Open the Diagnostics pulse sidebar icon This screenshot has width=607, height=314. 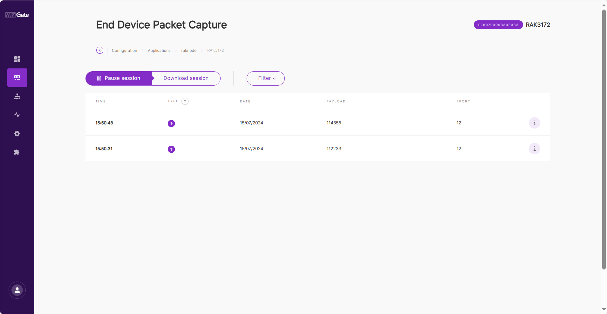tap(17, 115)
